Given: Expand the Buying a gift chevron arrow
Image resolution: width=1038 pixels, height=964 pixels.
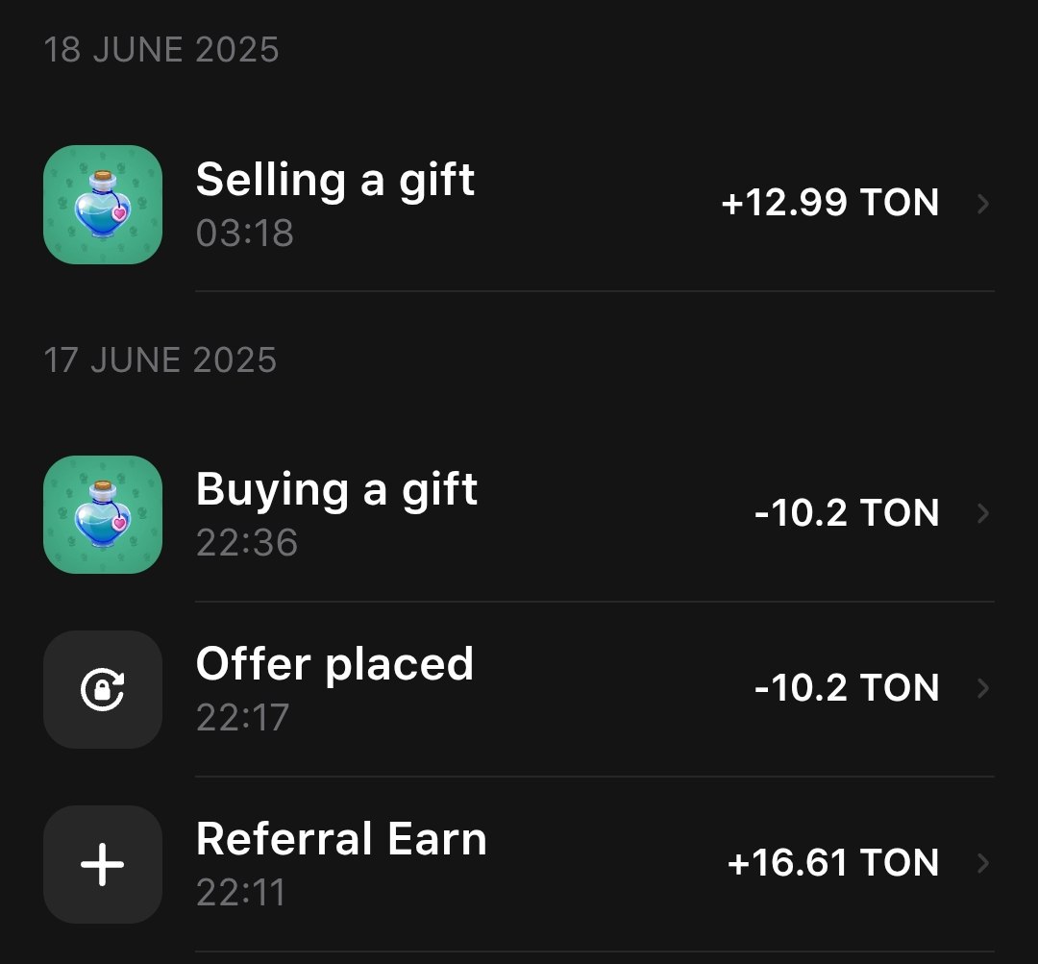Looking at the screenshot, I should click(983, 513).
